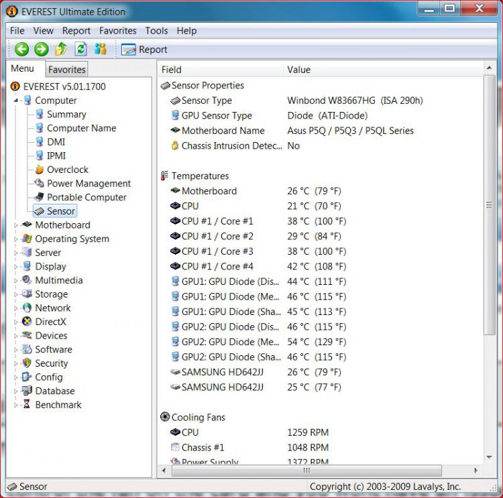Click the Motherboard category icon
Viewport: 503px width, 498px height.
[x=27, y=225]
